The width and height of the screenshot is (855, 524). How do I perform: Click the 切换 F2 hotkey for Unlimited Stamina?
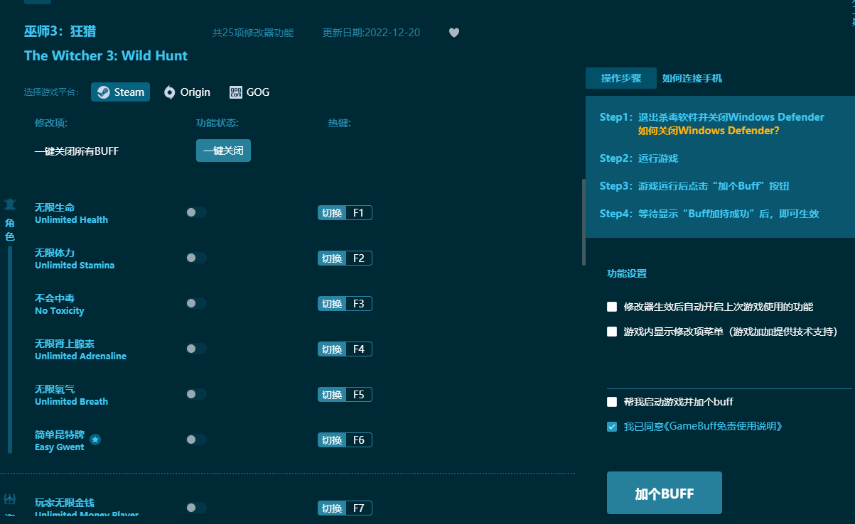click(x=345, y=258)
